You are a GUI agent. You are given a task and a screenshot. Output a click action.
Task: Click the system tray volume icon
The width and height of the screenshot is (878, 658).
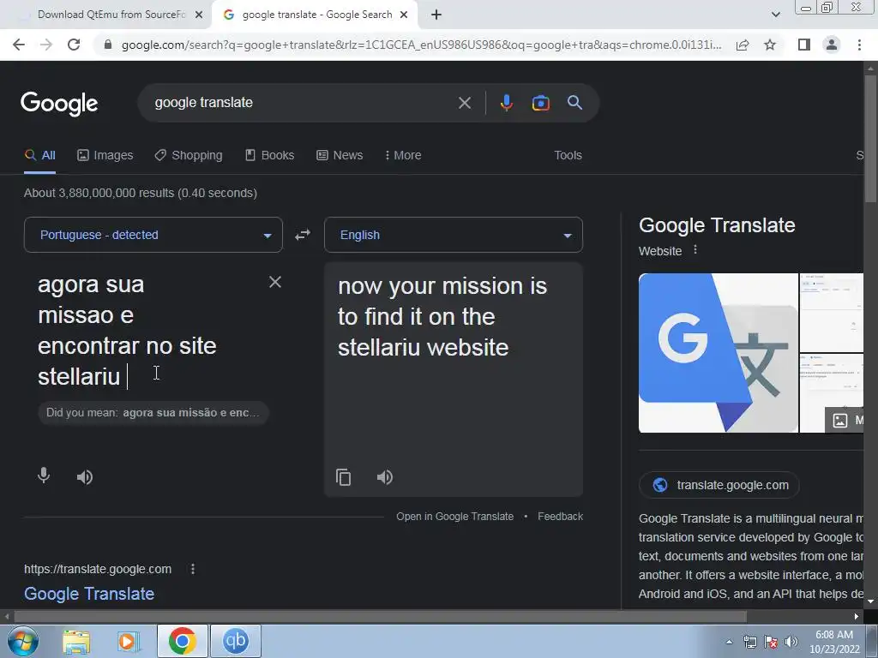(791, 643)
